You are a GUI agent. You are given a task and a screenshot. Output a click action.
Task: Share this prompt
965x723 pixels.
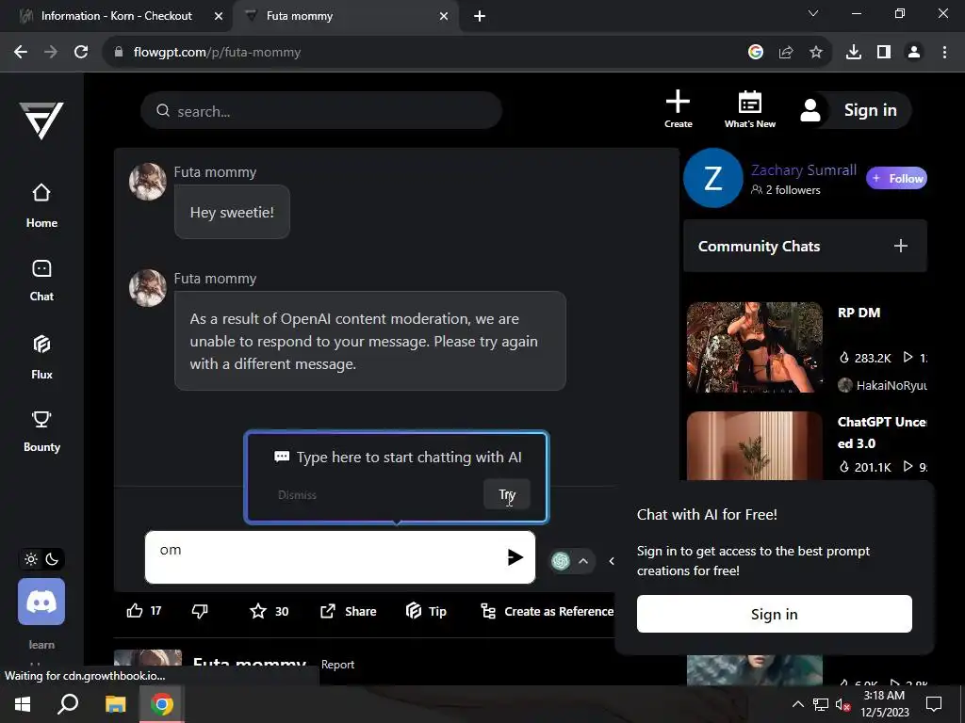349,610
